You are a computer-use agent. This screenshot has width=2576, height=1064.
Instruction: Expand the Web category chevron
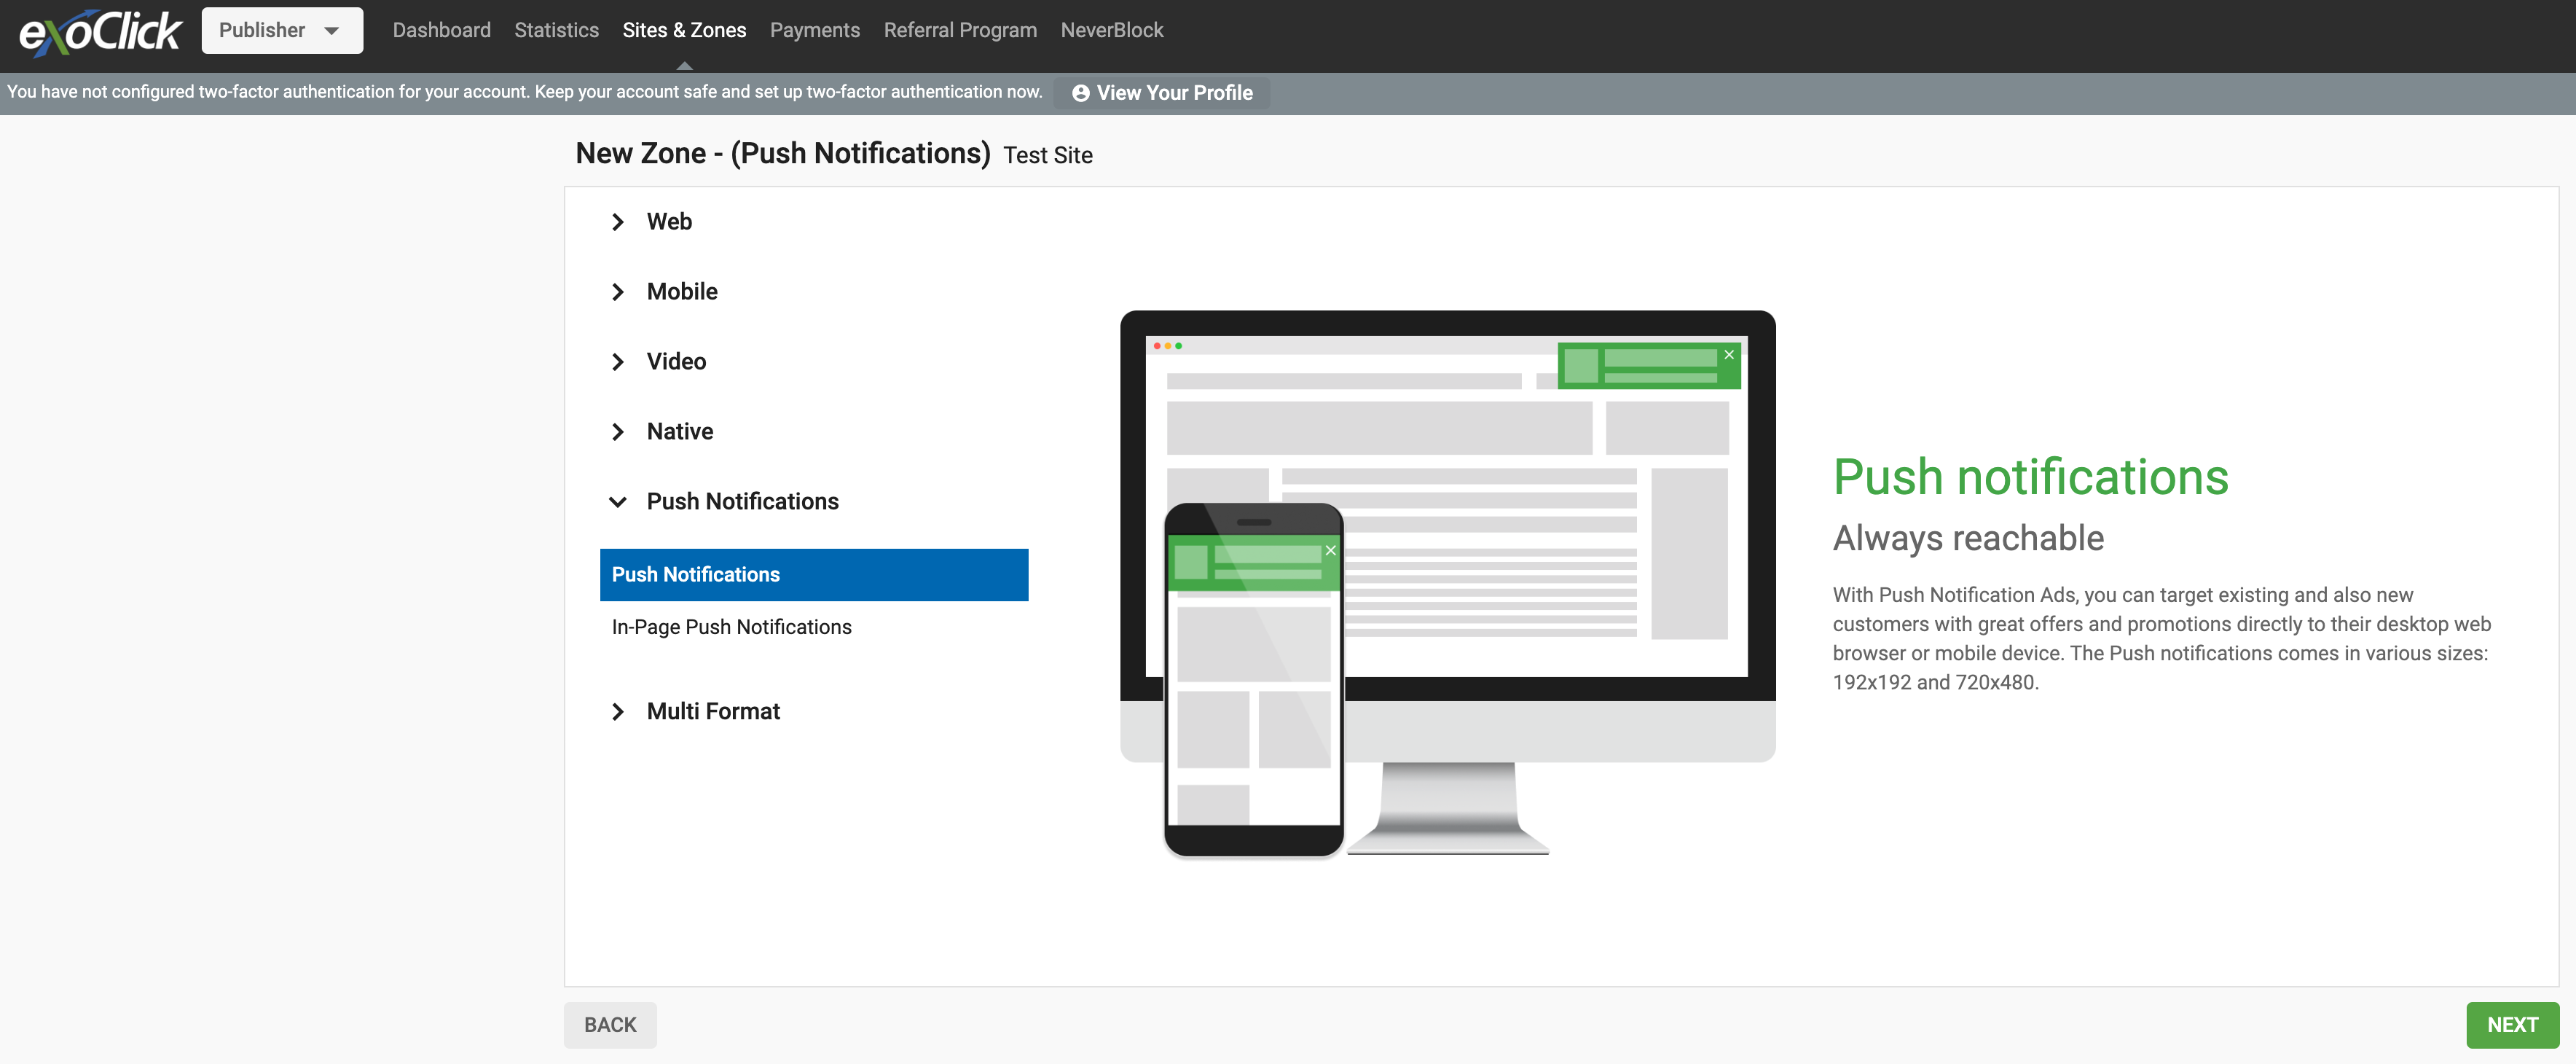617,222
